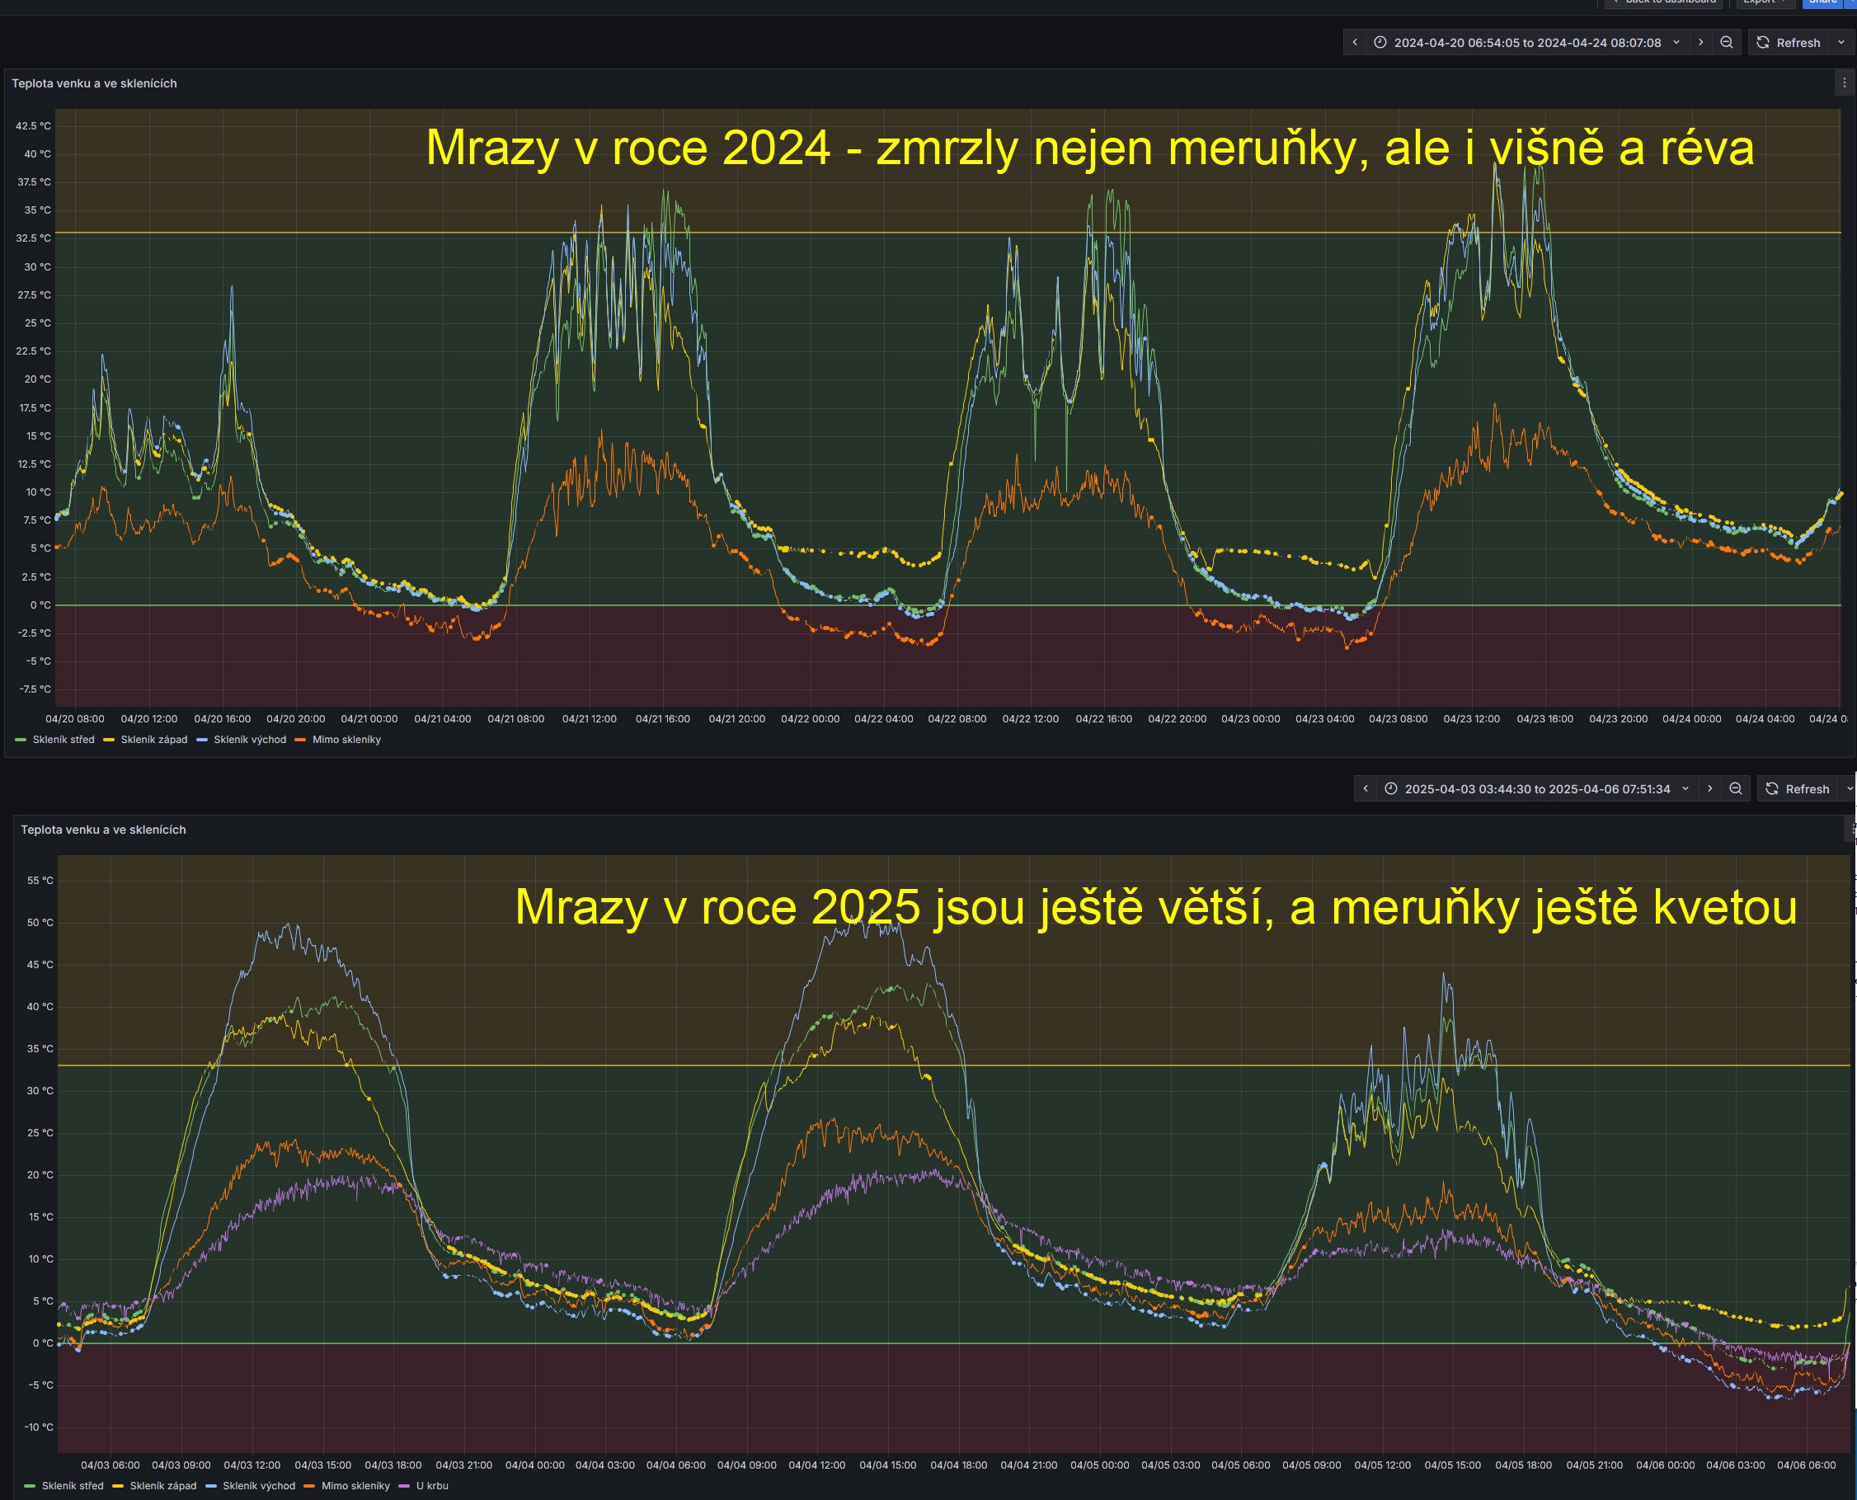Click the 04/20 08:00 time axis label

[75, 719]
